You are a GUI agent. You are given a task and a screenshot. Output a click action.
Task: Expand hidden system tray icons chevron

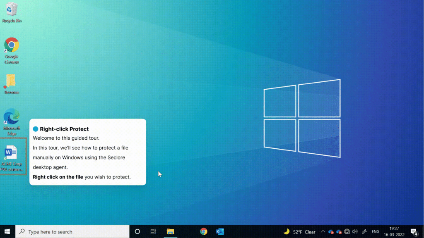point(323,231)
